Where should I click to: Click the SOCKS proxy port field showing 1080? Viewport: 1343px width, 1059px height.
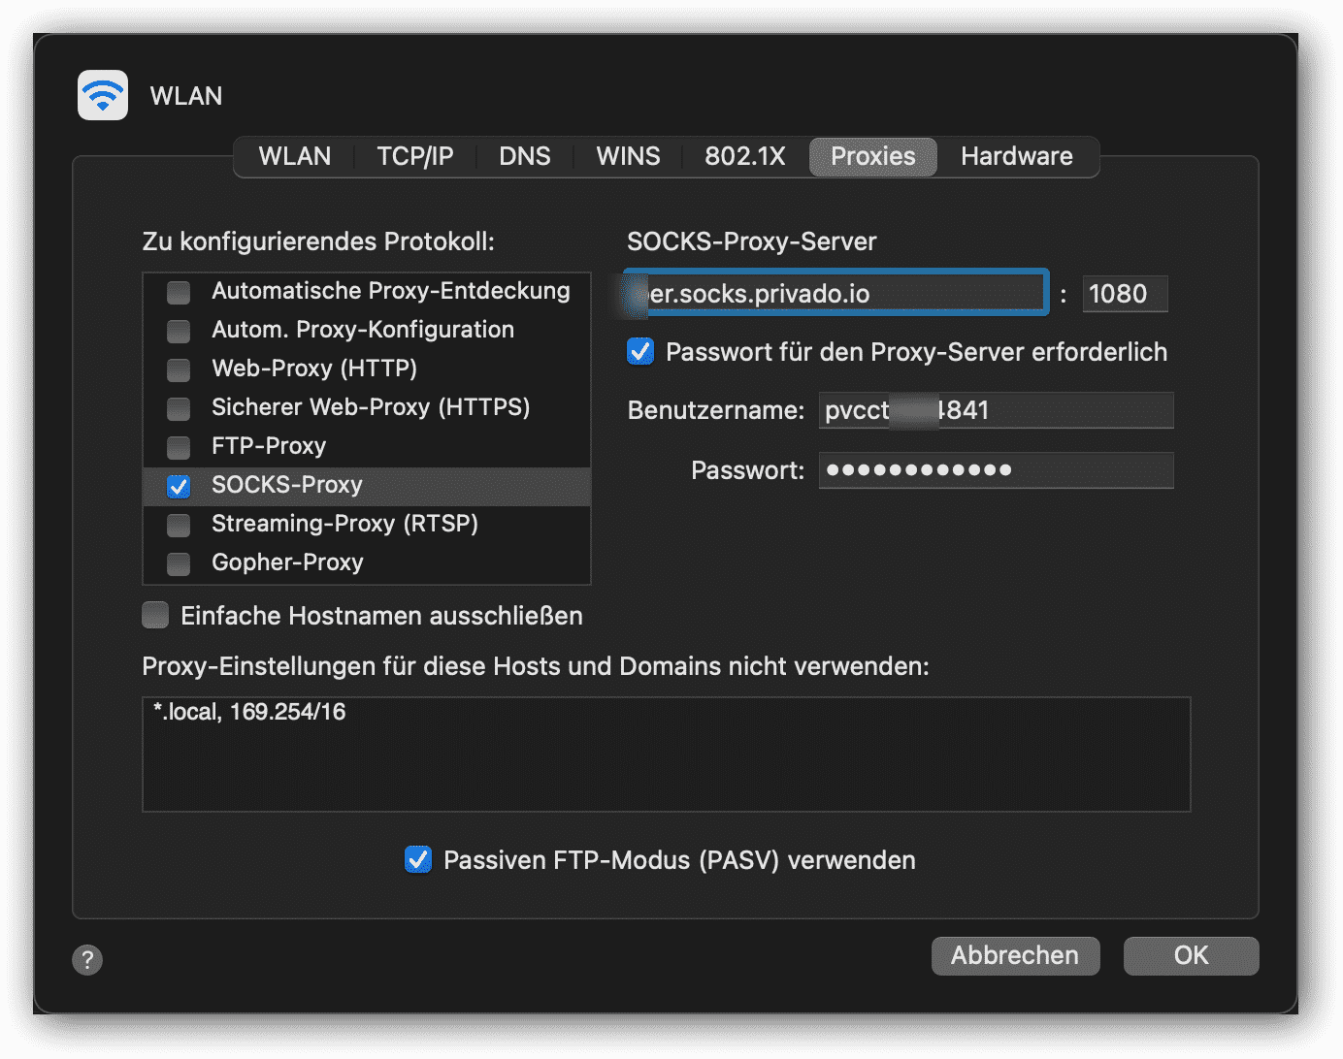click(1125, 294)
